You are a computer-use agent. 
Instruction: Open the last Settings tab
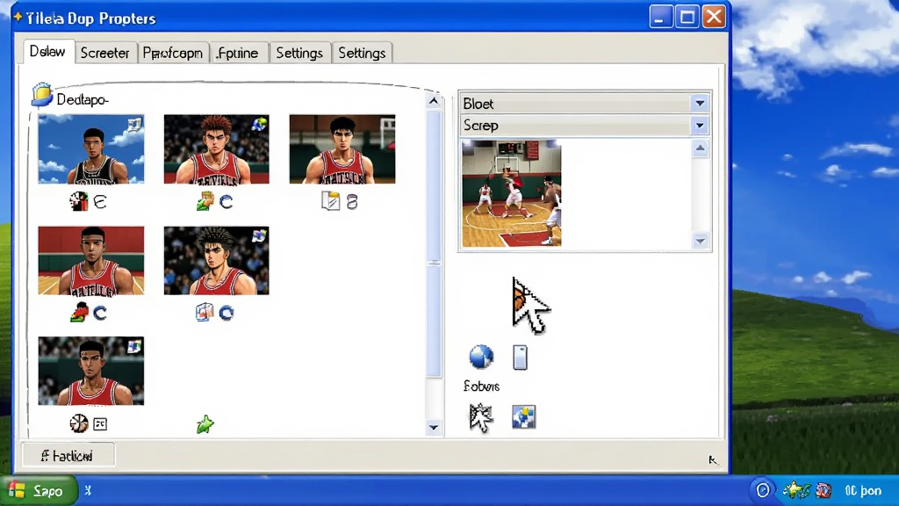point(362,53)
